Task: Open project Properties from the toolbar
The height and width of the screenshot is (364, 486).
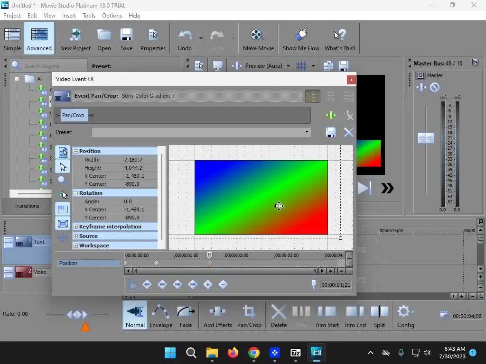Action: (x=153, y=39)
